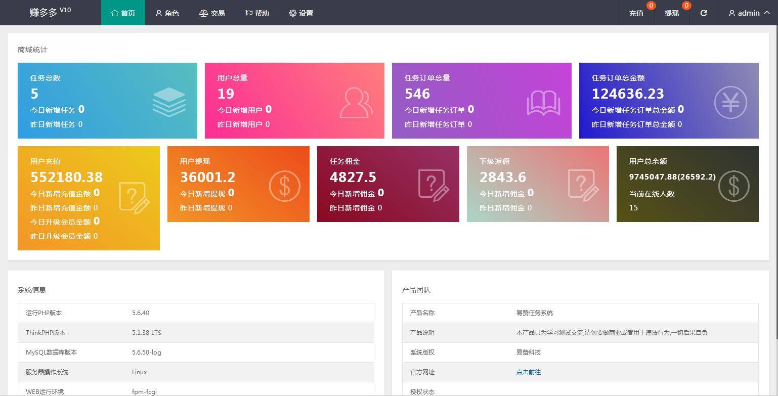This screenshot has height=396, width=778.
Task: Click the pencil-document icon on 用户充值 card
Action: (134, 197)
